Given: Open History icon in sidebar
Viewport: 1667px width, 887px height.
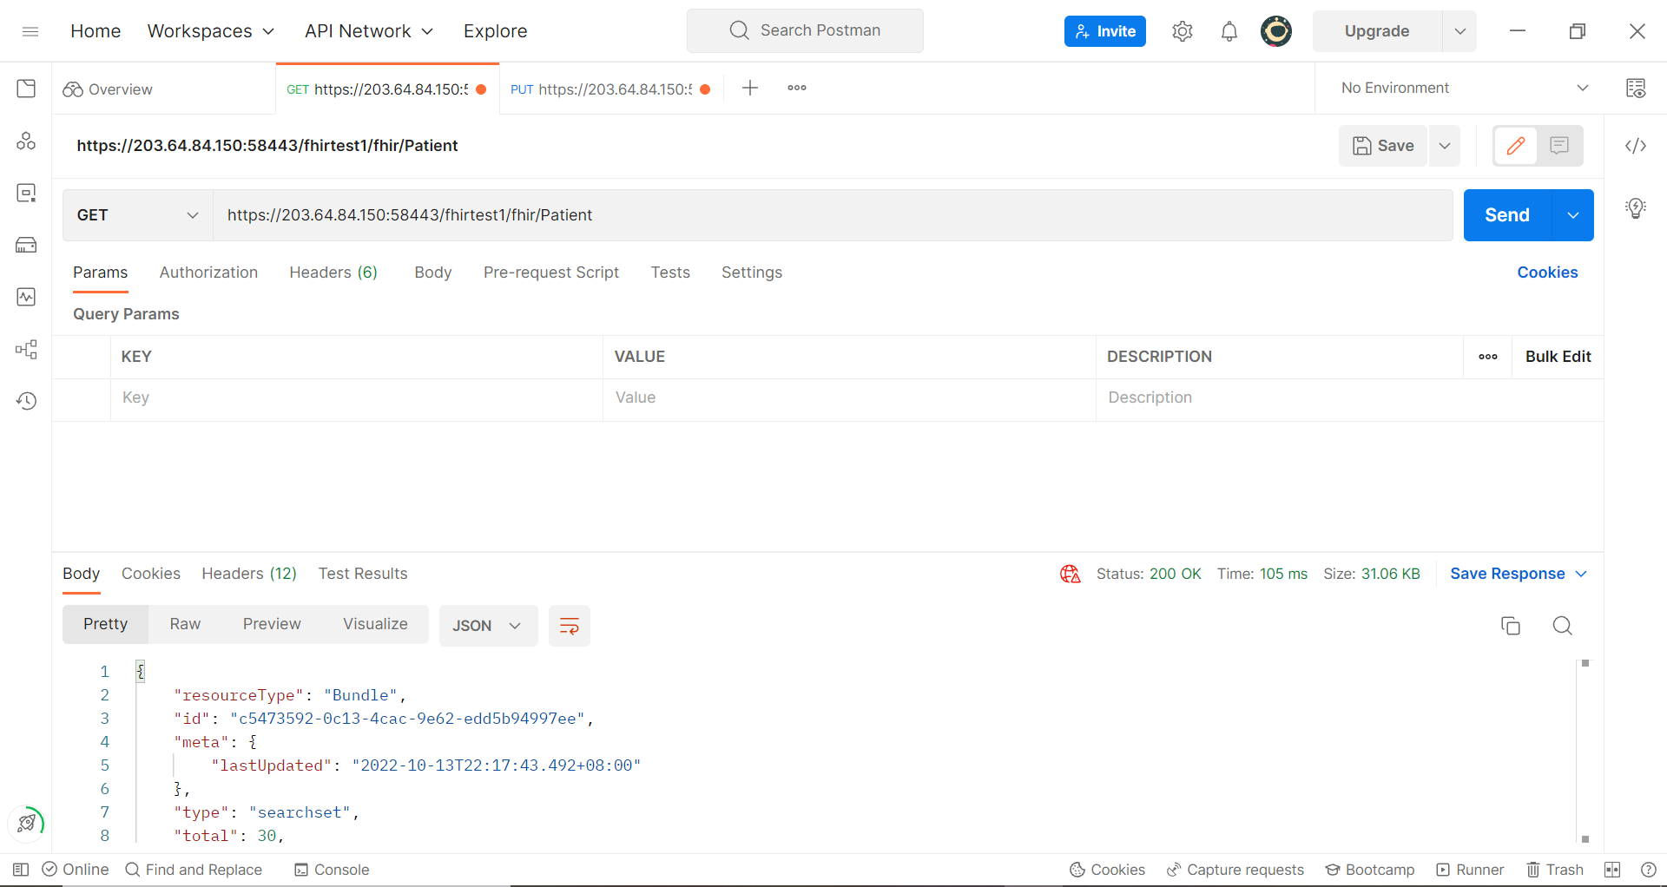Looking at the screenshot, I should (x=26, y=401).
